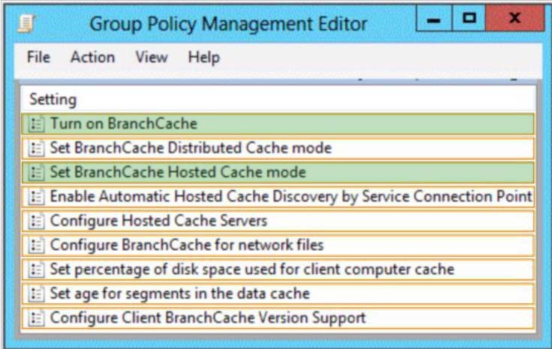Image resolution: width=552 pixels, height=349 pixels.
Task: Select Set percentage of disk space setting
Action: [277, 270]
